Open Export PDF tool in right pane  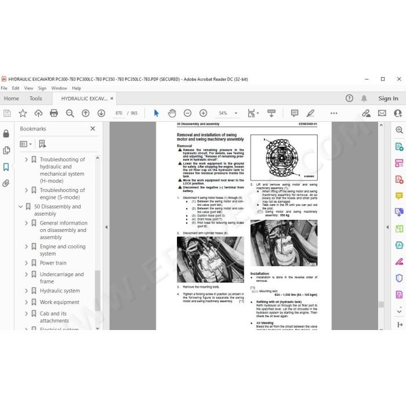(x=399, y=147)
